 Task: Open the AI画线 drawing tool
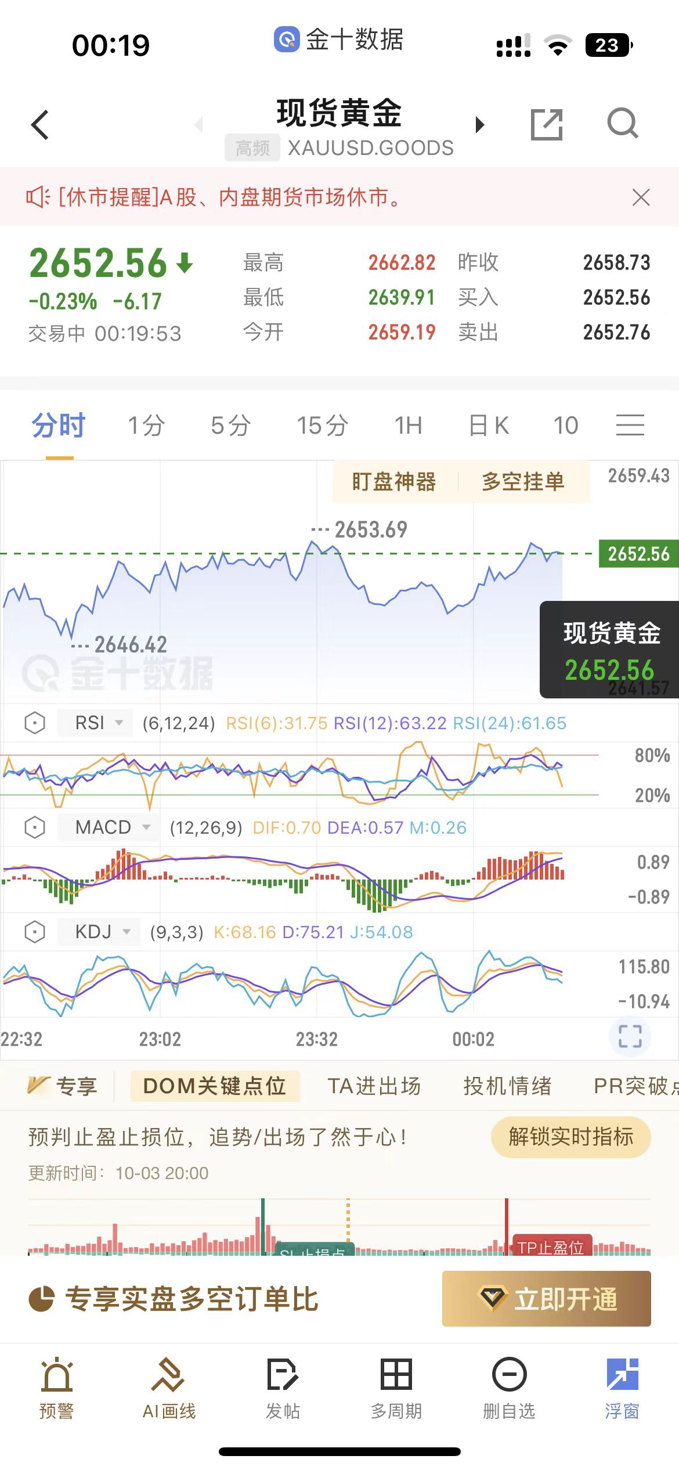169,1388
